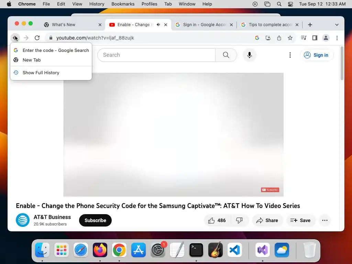
Task: Choose Show Full History
Action: (x=51, y=73)
